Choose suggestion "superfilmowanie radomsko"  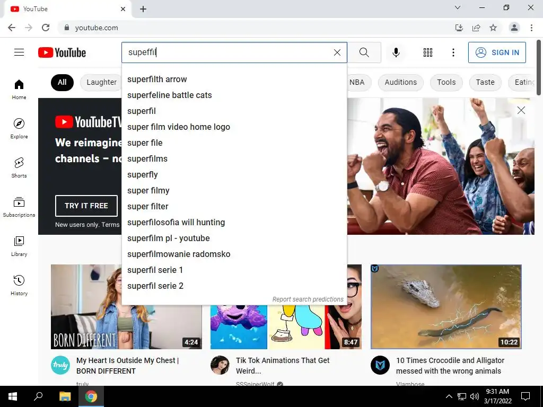pyautogui.click(x=234, y=254)
